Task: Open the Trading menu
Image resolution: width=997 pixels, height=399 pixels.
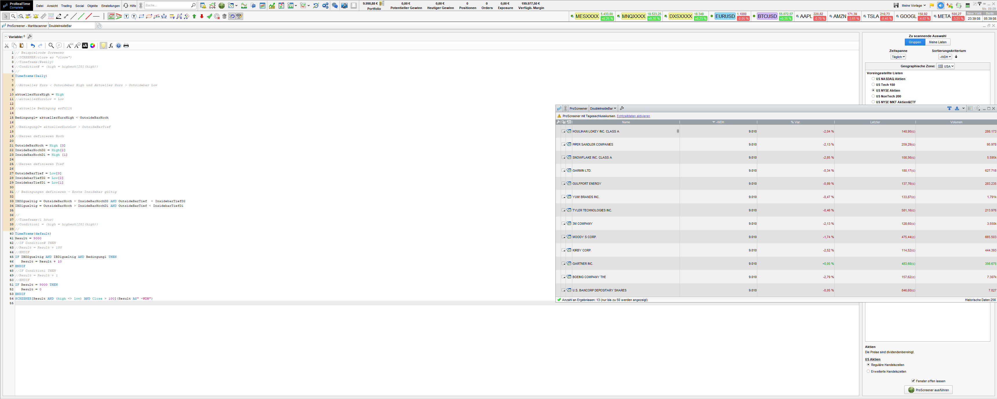Action: coord(66,6)
